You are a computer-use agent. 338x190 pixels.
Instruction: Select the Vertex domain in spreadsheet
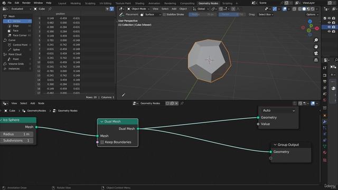pyautogui.click(x=17, y=21)
